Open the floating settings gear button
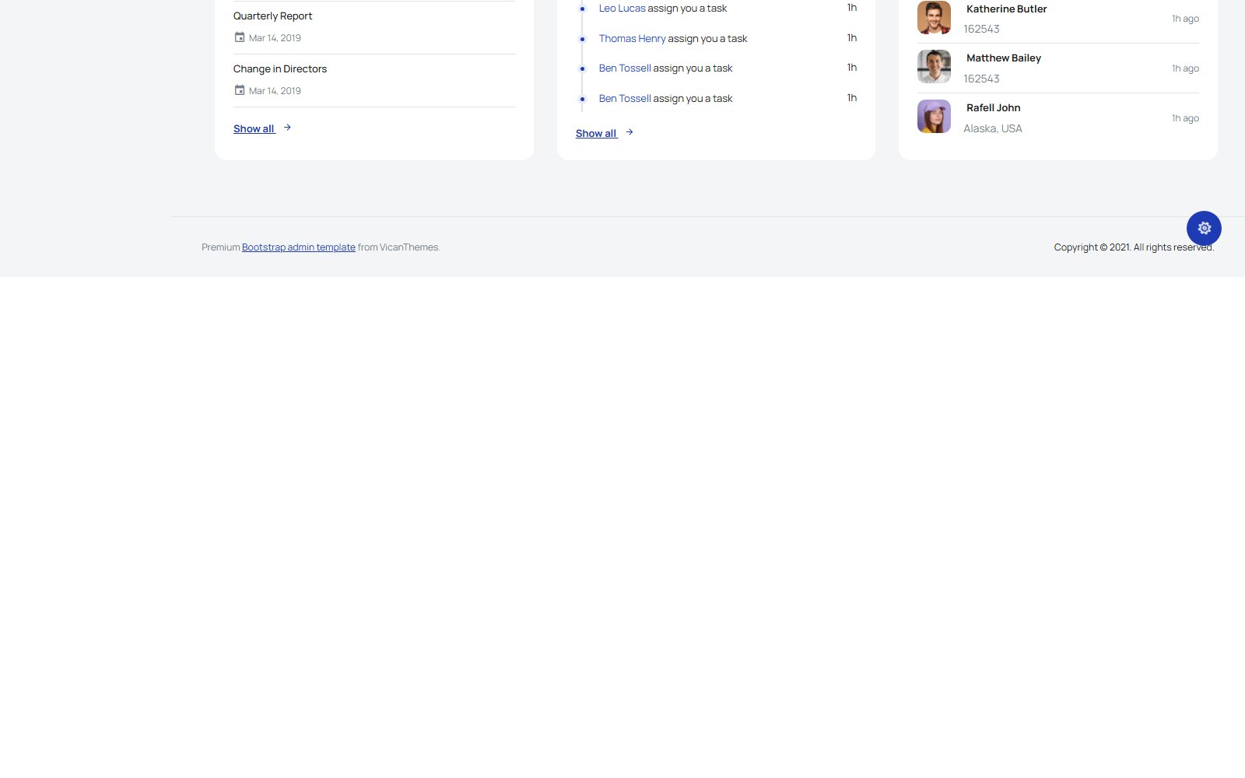Image resolution: width=1245 pixels, height=778 pixels. point(1204,228)
